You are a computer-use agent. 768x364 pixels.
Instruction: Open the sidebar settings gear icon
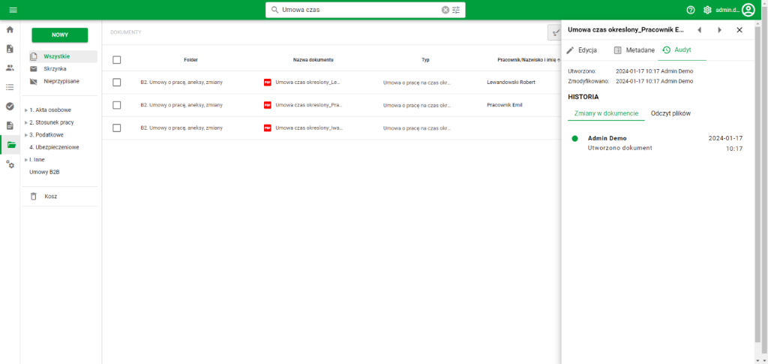(10, 164)
